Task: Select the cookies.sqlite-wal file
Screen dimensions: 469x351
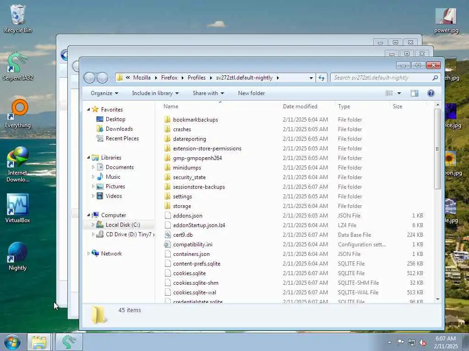Action: point(194,292)
